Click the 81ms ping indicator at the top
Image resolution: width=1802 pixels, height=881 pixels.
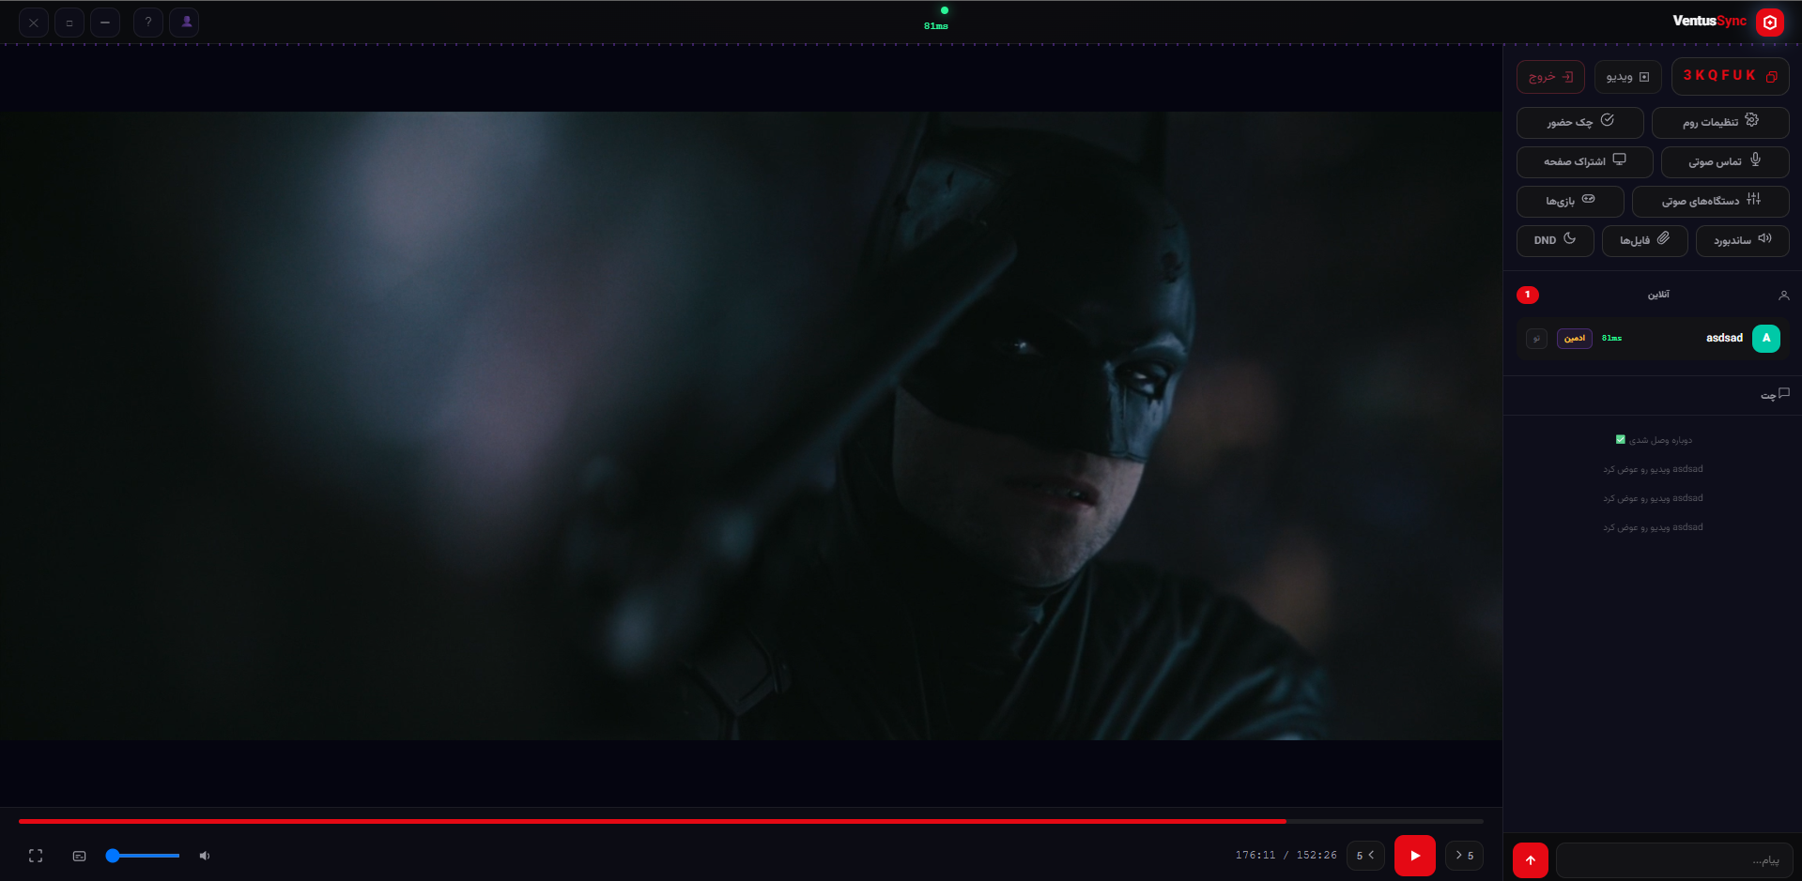[x=936, y=26]
